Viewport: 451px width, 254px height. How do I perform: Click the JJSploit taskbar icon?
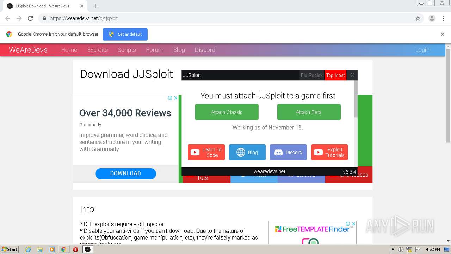[88, 249]
